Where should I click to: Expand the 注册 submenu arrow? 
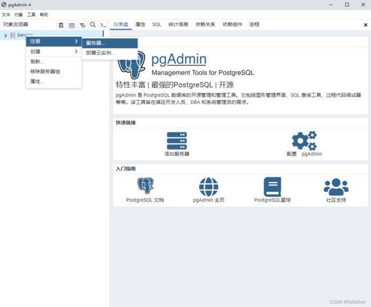click(76, 42)
